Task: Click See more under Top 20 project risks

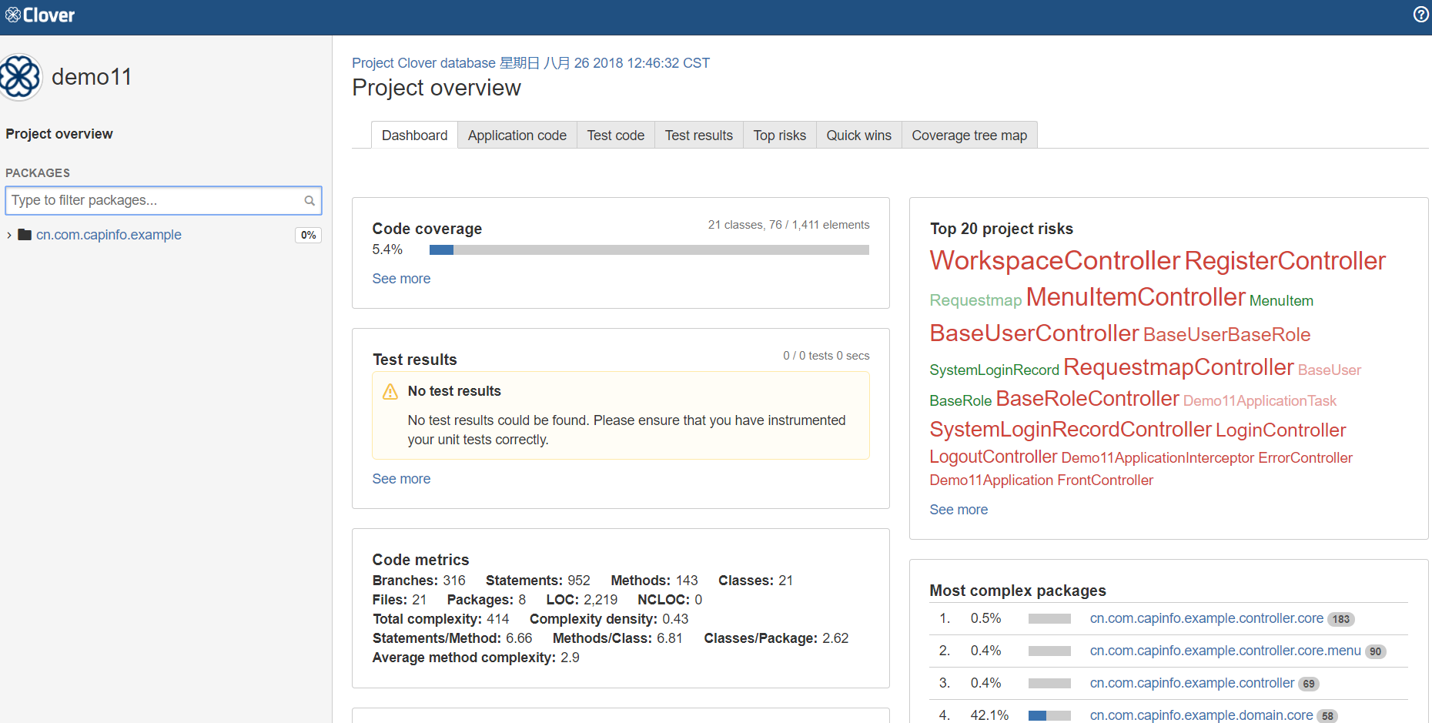Action: (959, 510)
